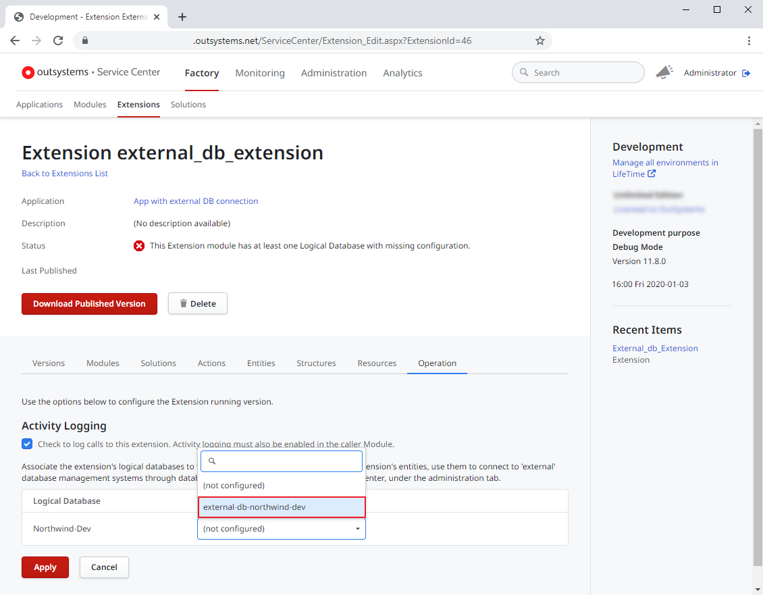Click the external link icon beside LifeTime
This screenshot has height=595, width=763.
point(650,174)
